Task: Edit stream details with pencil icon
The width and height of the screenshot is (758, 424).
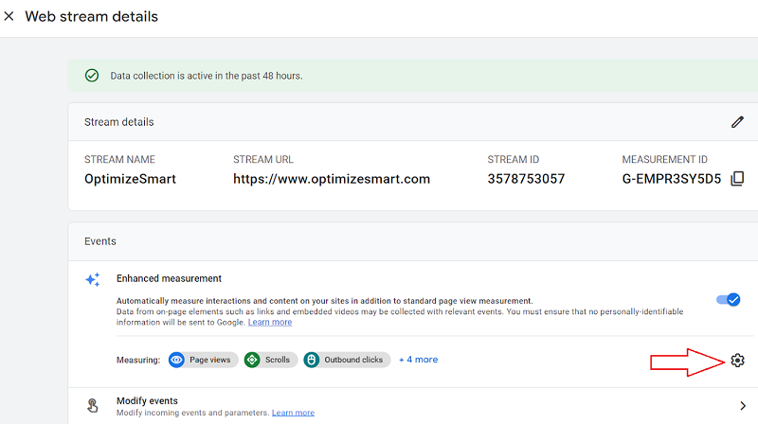Action: tap(737, 122)
